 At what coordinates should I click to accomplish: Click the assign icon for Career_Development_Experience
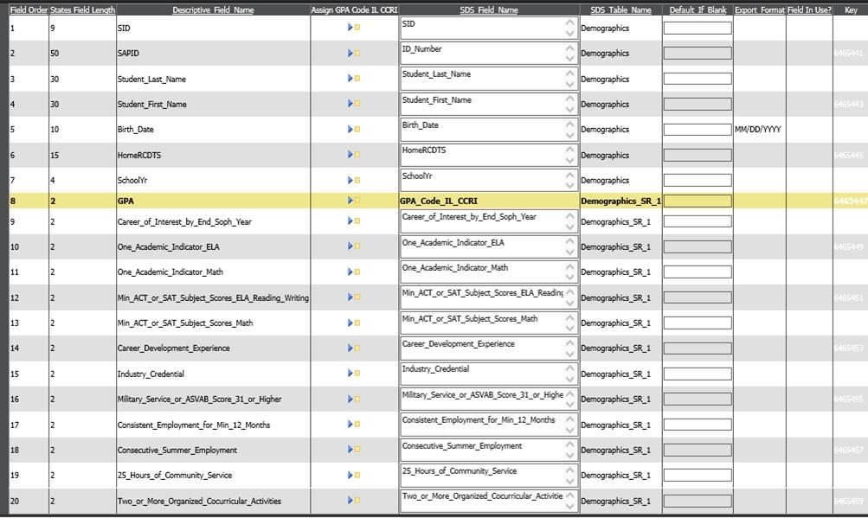click(354, 349)
